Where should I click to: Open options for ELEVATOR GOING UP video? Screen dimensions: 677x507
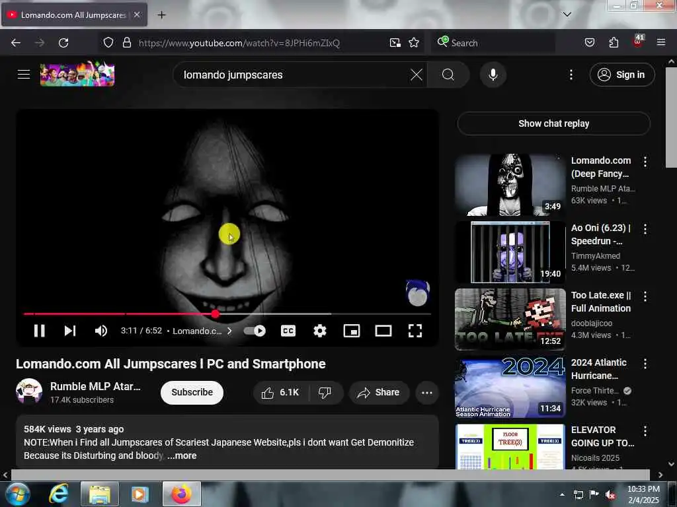pos(645,430)
